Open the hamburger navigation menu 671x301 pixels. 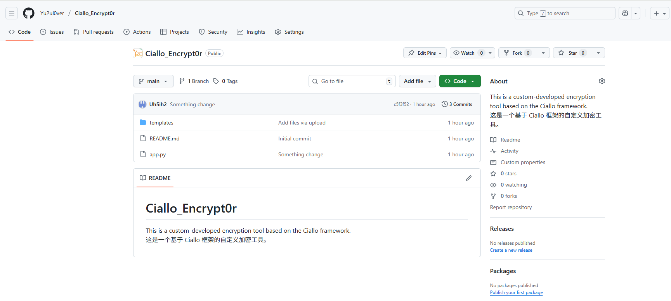(x=12, y=13)
